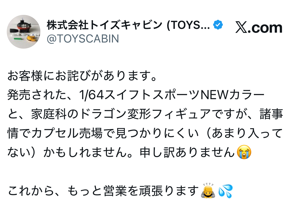Click the line これから、もっと営業を頑張ります
This screenshot has height=215, width=295.
[103, 191]
